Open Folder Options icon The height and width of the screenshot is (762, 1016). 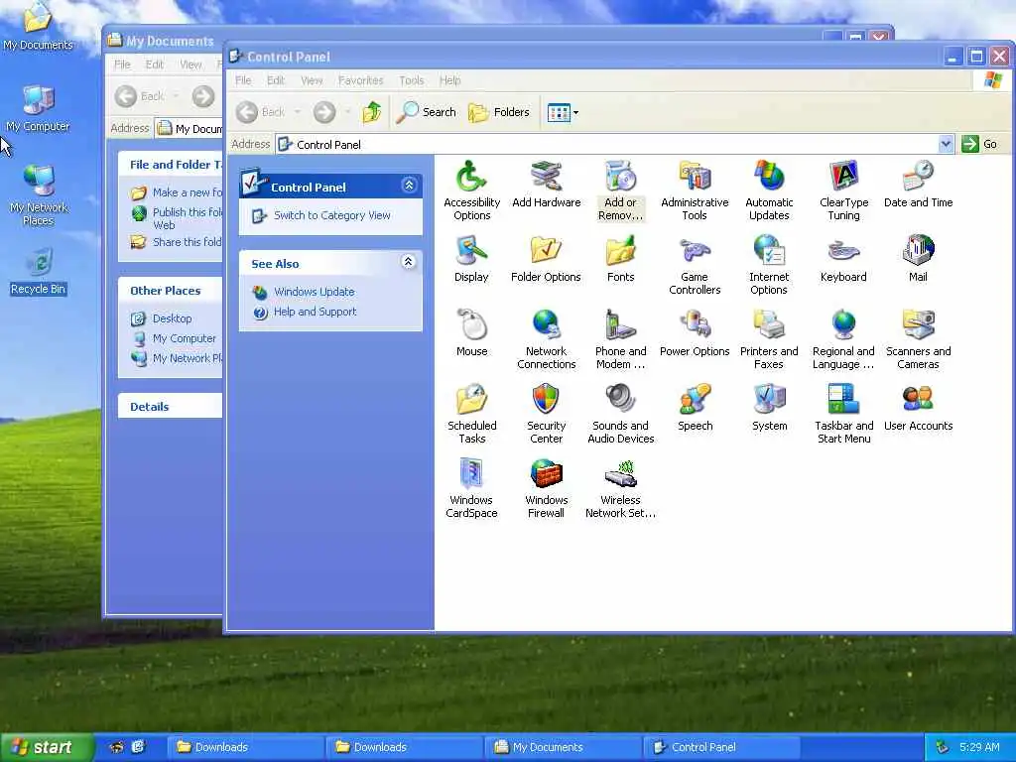click(547, 259)
